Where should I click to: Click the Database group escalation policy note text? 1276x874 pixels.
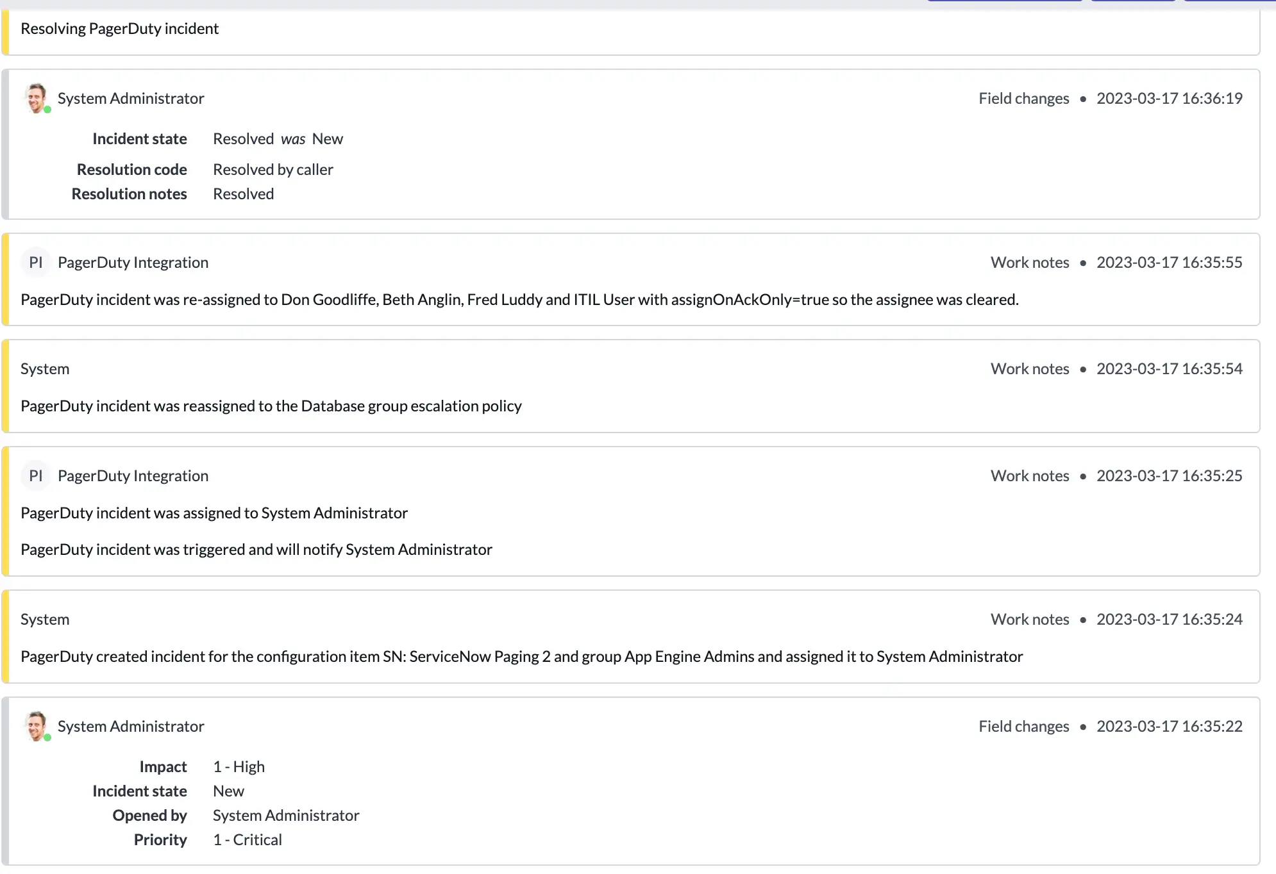(x=271, y=406)
